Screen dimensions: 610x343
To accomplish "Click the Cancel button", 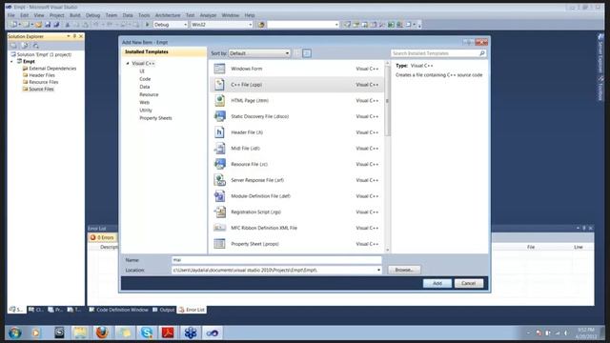I will pos(468,283).
